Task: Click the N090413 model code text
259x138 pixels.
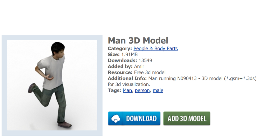Action: point(187,78)
